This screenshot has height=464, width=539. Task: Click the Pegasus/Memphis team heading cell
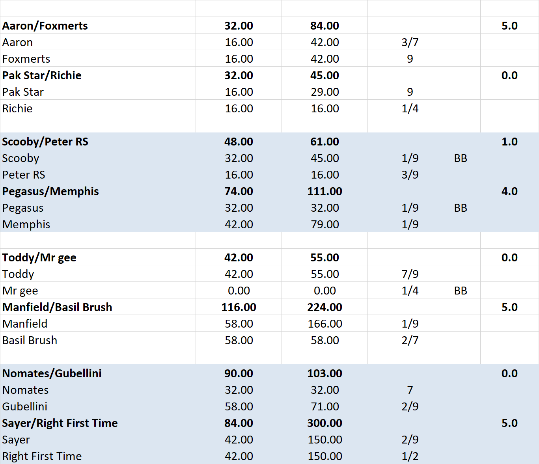click(50, 191)
